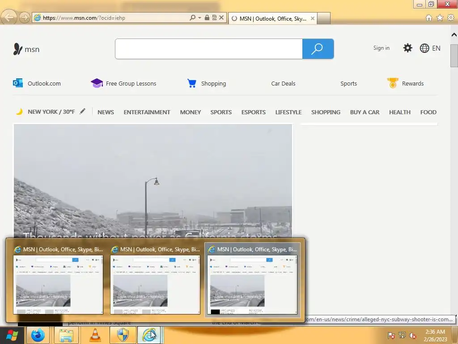Click the page scrollbar up arrow
The height and width of the screenshot is (344, 458).
point(454,35)
